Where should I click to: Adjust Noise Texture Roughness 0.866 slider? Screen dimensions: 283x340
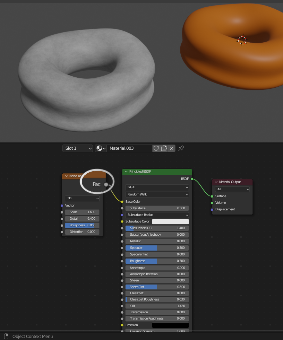[x=82, y=225]
